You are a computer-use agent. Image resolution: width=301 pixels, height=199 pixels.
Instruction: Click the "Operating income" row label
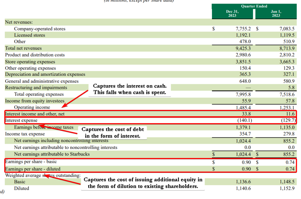[32, 107]
